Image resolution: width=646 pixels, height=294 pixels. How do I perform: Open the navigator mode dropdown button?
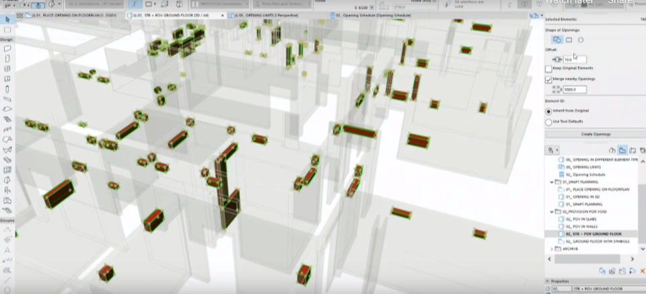[x=552, y=150]
